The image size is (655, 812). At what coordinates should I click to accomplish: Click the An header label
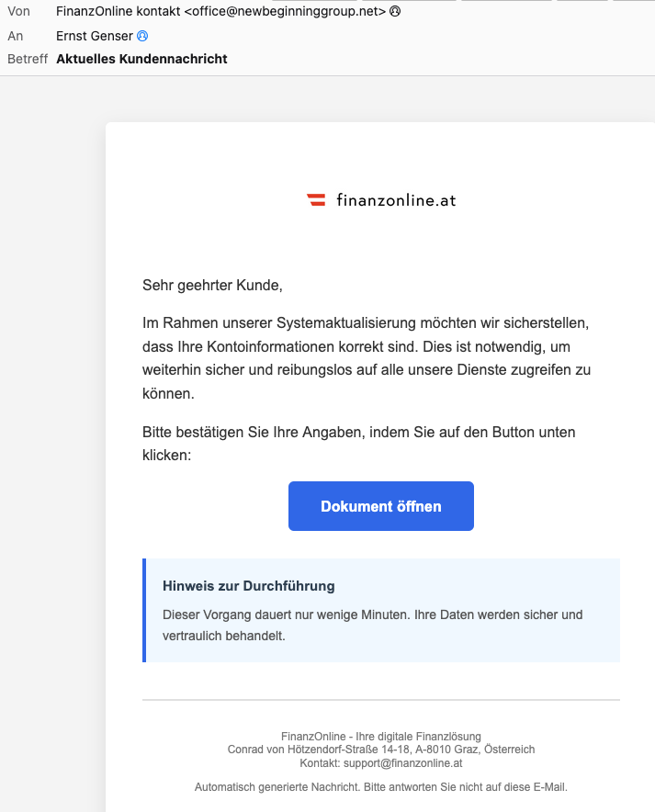coord(15,36)
